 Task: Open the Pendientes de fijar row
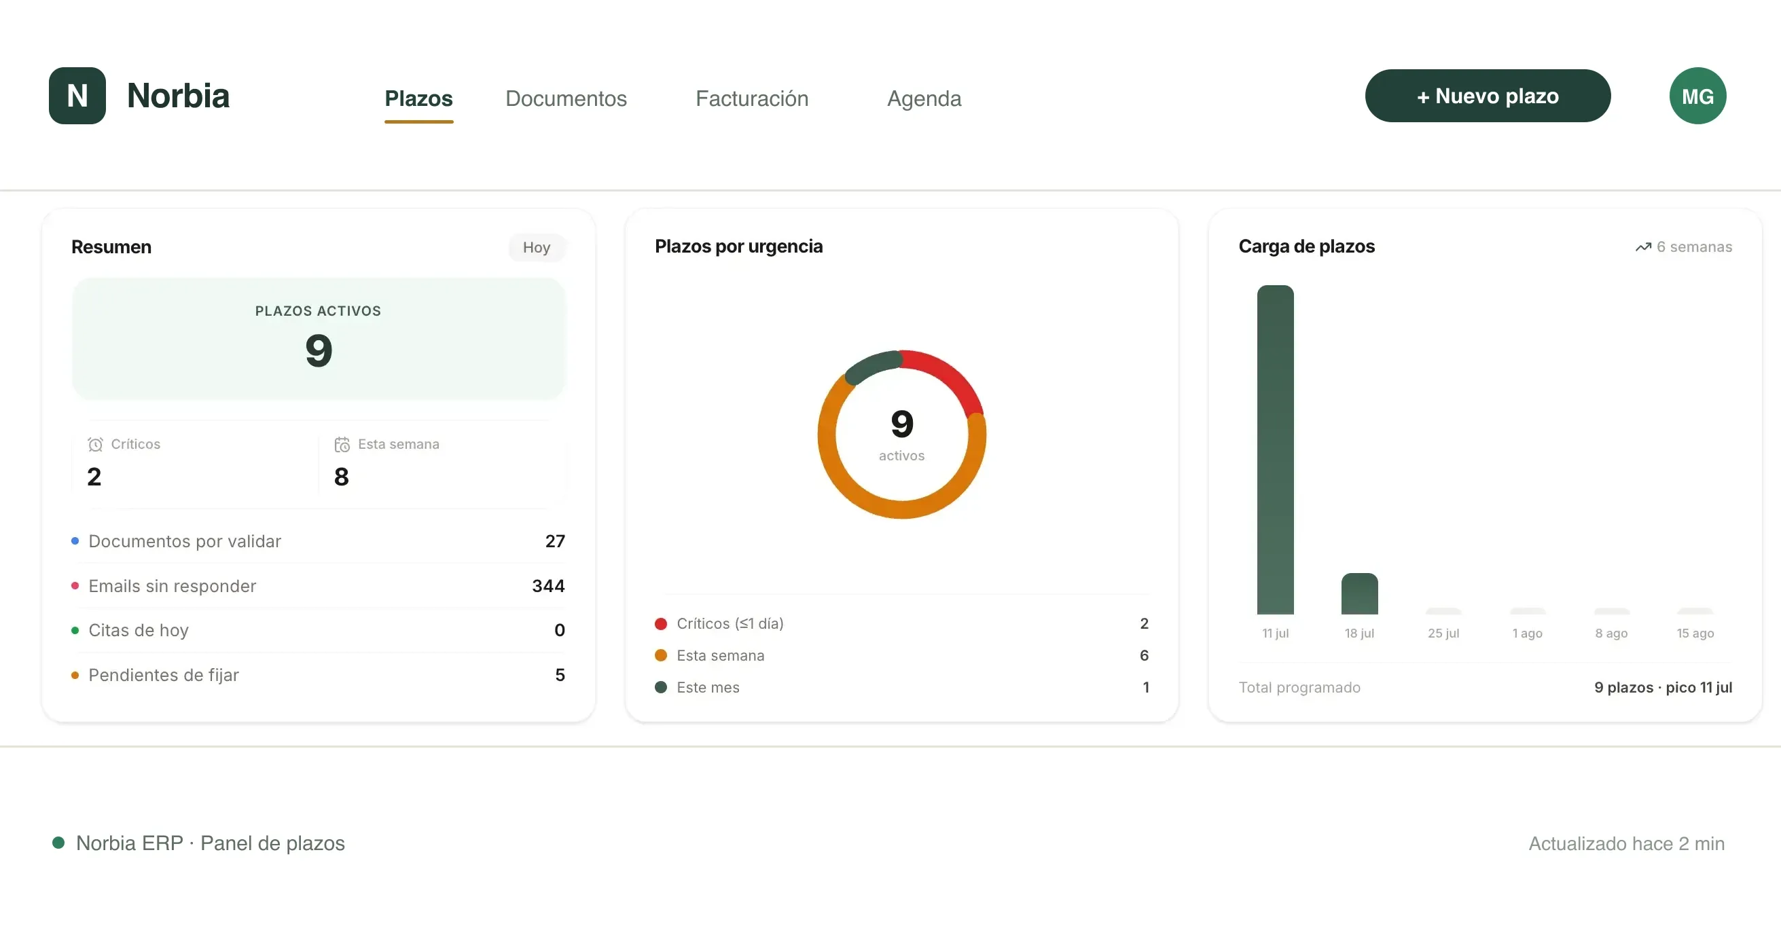point(318,675)
